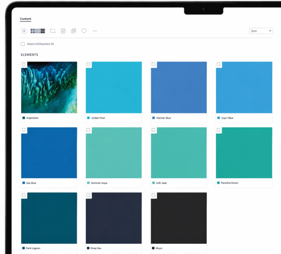This screenshot has width=281, height=254.
Task: Click the heart favorite icon
Action: coord(84,31)
